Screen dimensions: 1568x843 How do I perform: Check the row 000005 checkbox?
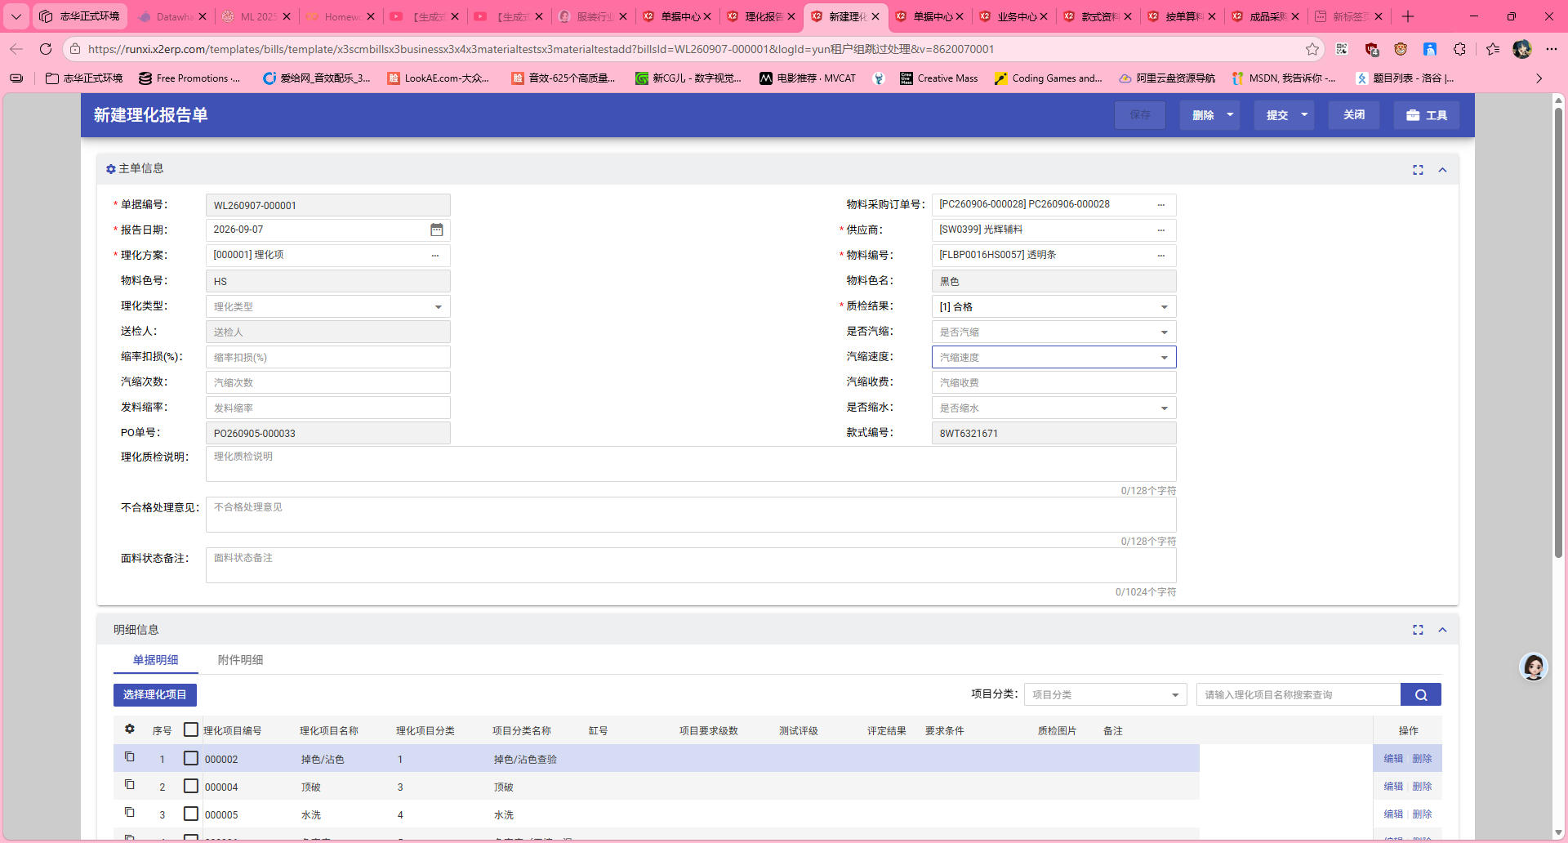point(191,814)
